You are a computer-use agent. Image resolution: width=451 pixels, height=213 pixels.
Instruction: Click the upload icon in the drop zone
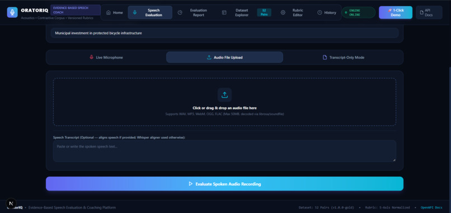(224, 95)
